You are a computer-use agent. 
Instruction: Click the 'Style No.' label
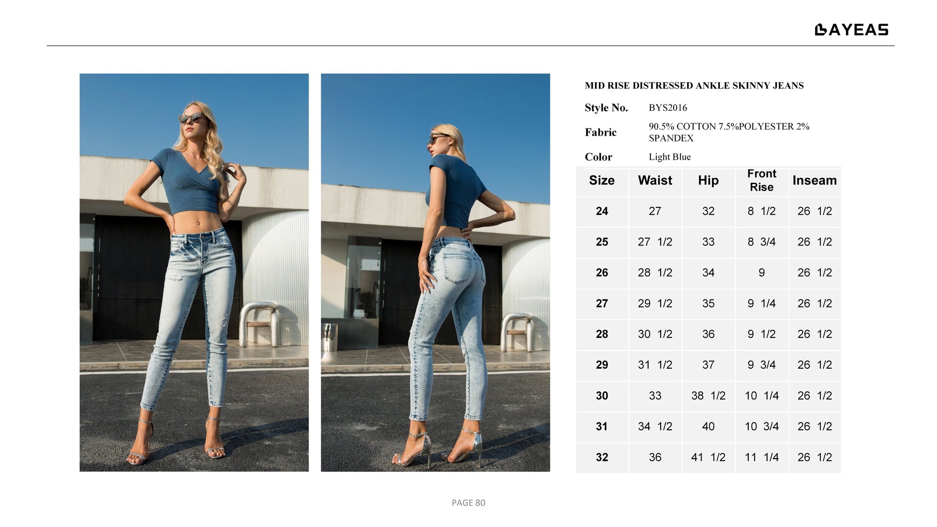click(x=606, y=108)
